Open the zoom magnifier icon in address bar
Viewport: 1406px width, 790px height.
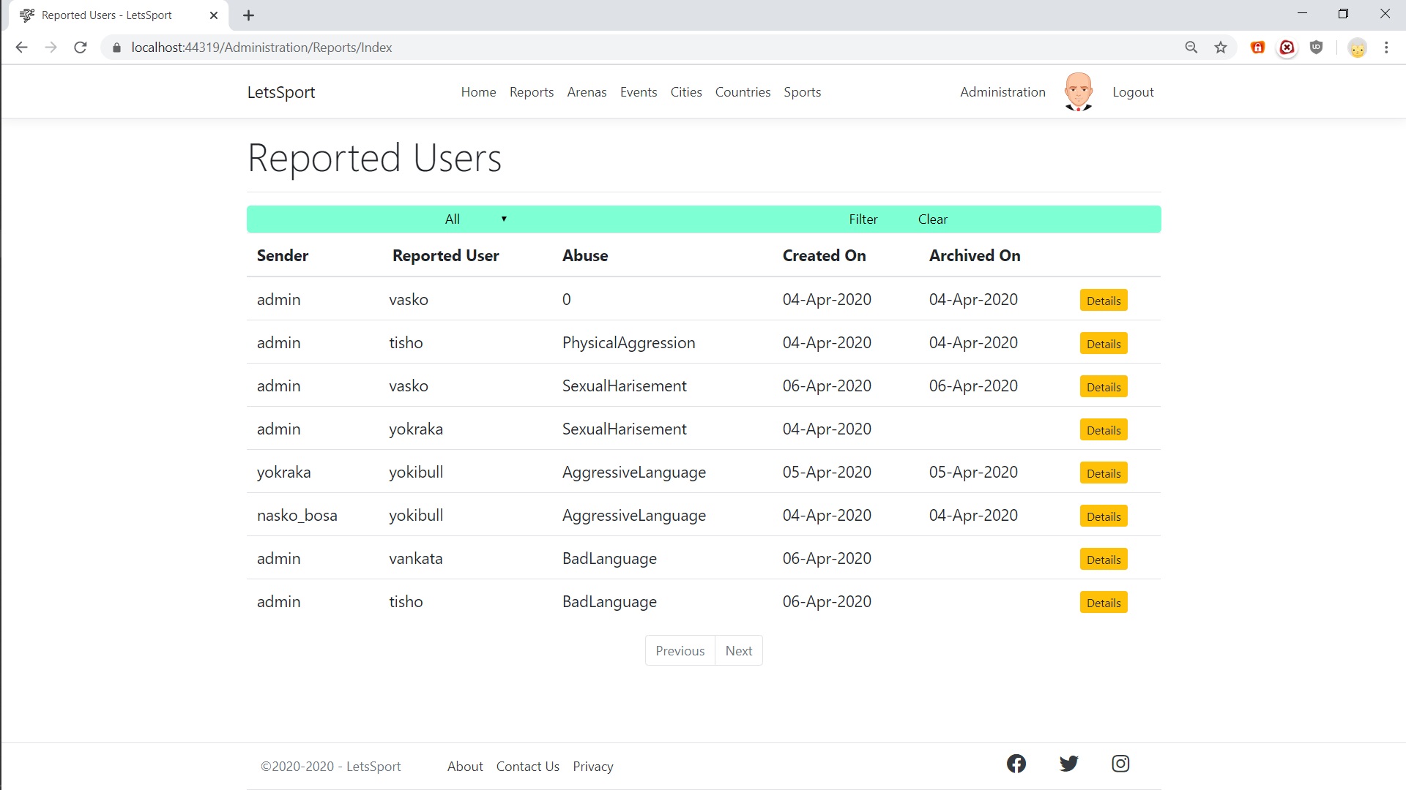pos(1191,48)
